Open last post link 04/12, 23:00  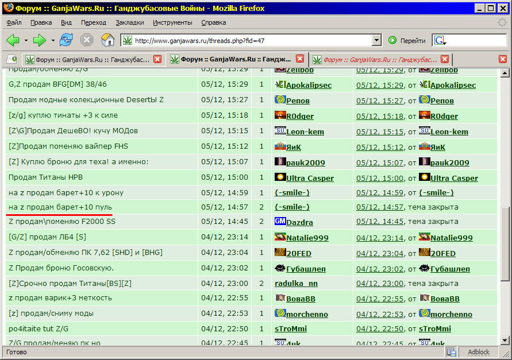point(380,283)
